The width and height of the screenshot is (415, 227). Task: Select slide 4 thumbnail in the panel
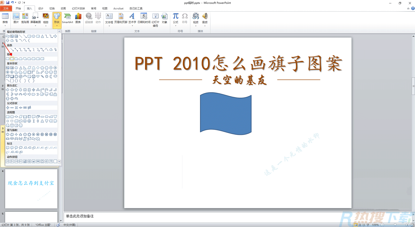pos(31,188)
